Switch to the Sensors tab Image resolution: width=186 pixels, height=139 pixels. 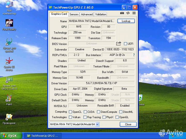74,14
